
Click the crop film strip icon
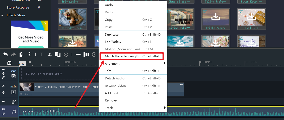(58, 54)
